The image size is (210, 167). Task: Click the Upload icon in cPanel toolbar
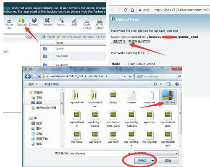pos(21,22)
